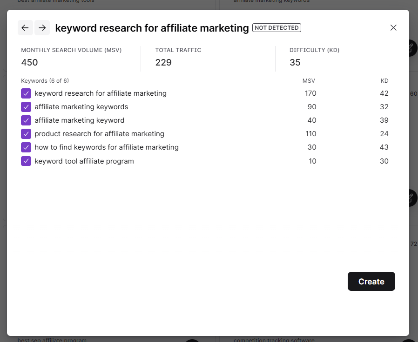Click the lower chain link icon on the right edge
Image resolution: width=418 pixels, height=342 pixels.
[x=411, y=198]
